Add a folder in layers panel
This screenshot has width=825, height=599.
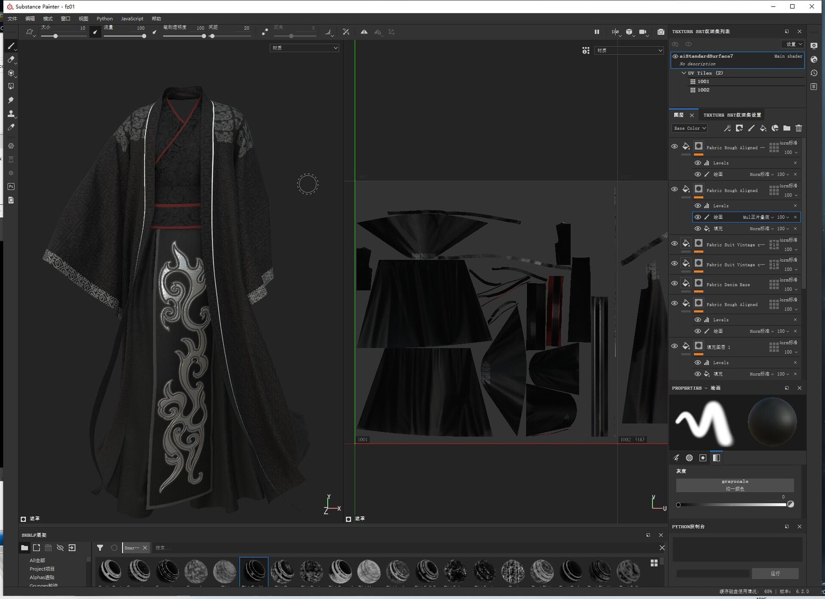786,128
